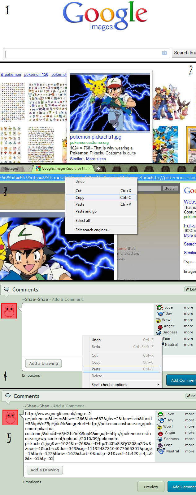Click the Edit pencil button above pasted URL comment
196x495 pixels.
click(191, 396)
